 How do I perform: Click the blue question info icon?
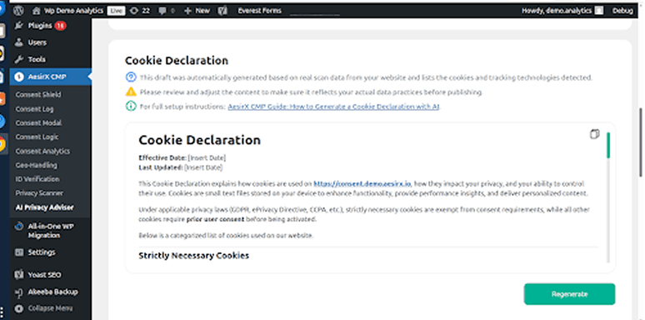tap(130, 77)
